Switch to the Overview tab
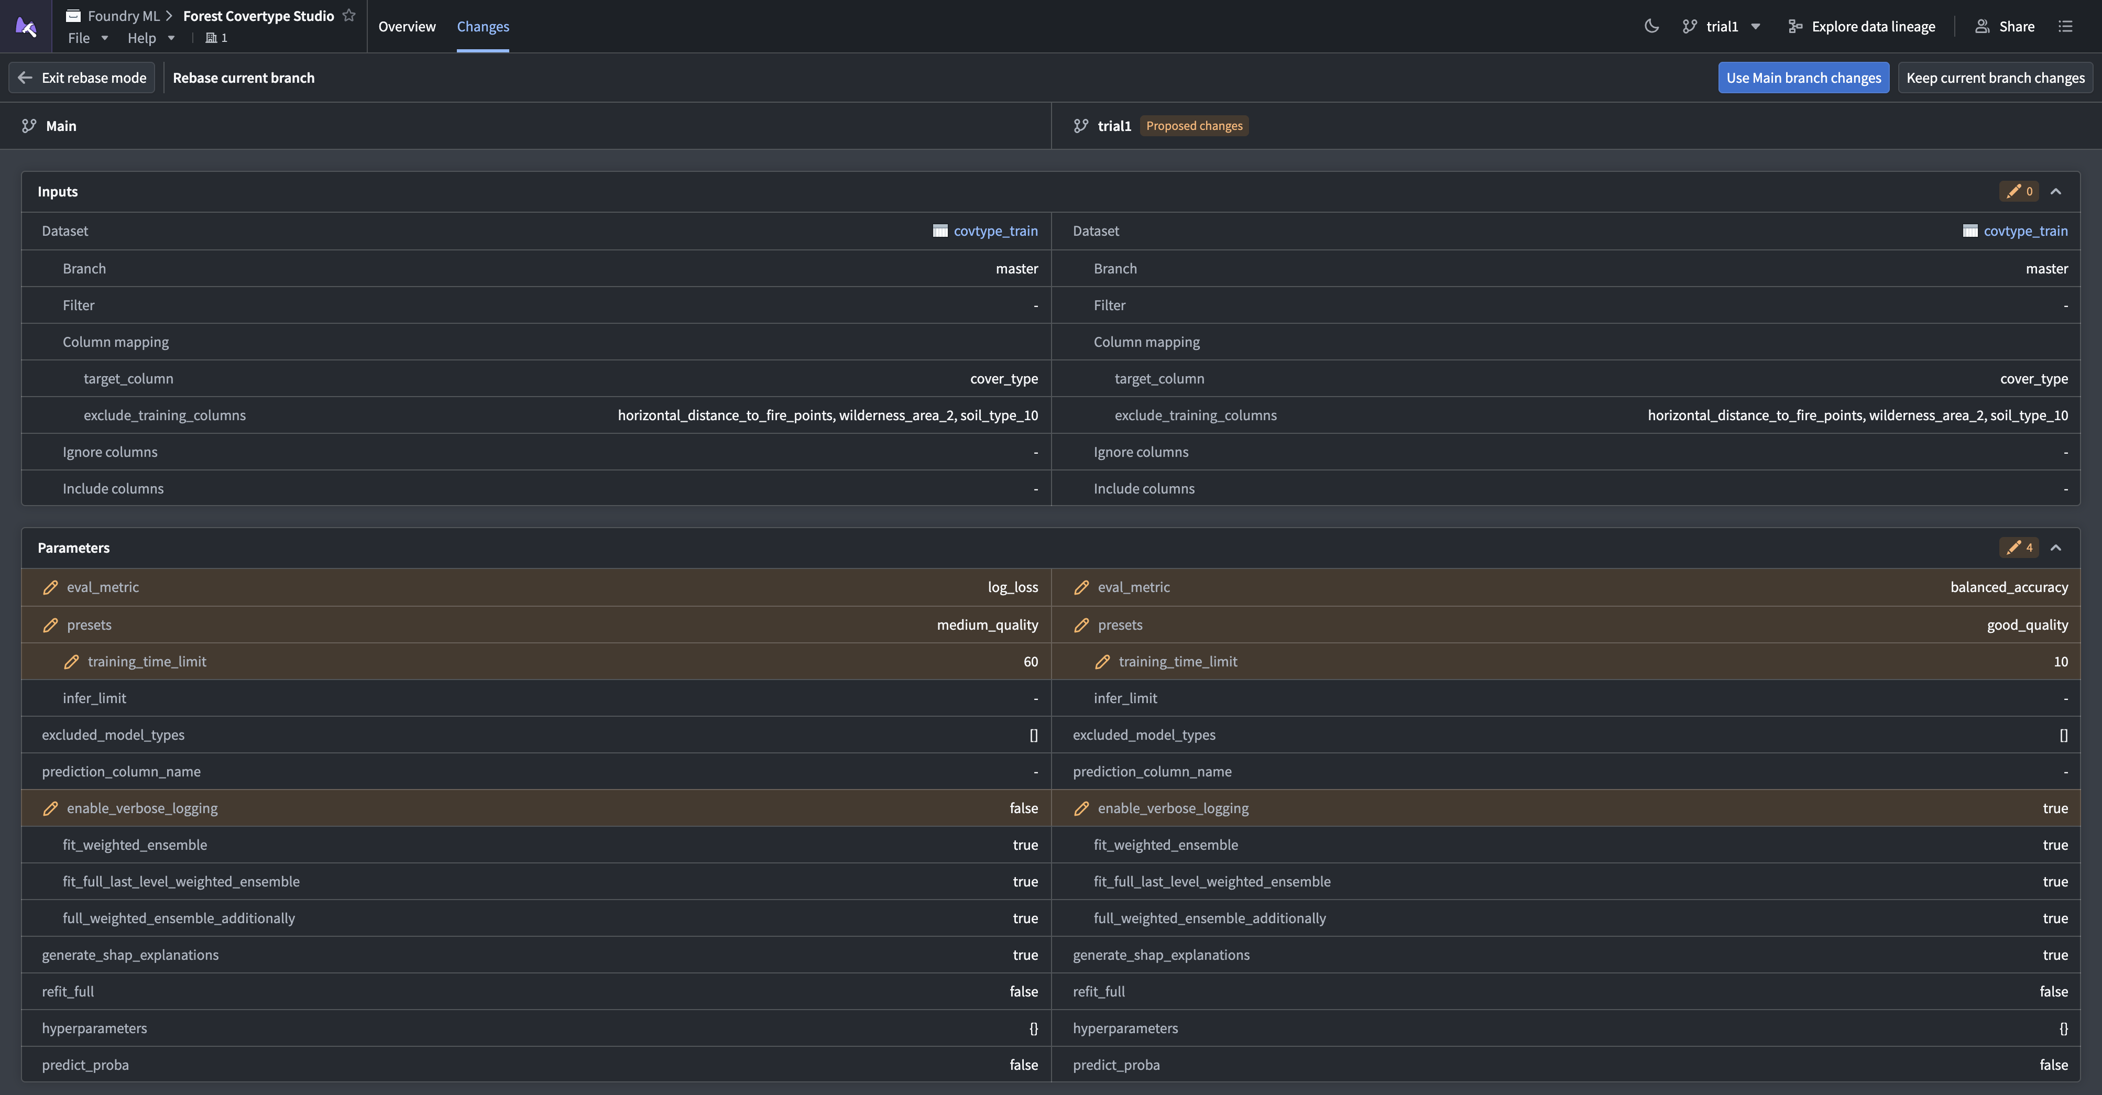2102x1095 pixels. click(407, 26)
